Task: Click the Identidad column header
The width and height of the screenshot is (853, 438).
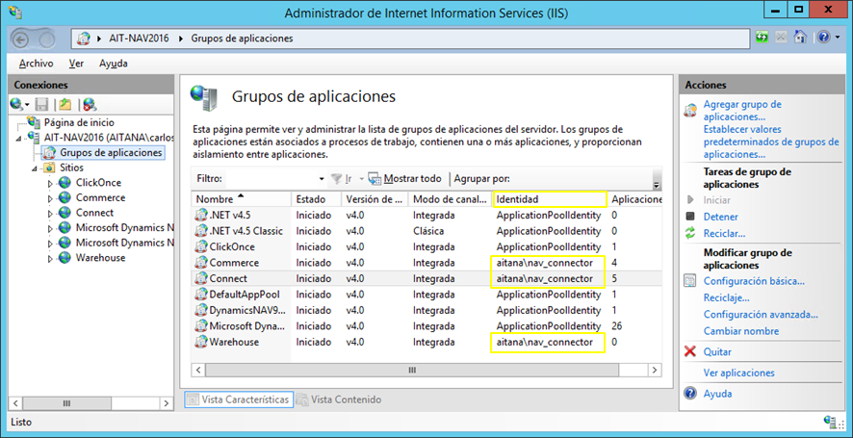Action: click(550, 199)
